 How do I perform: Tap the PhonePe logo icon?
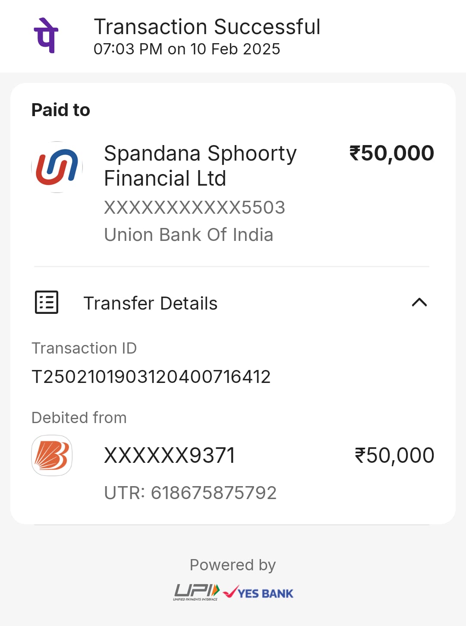[46, 35]
